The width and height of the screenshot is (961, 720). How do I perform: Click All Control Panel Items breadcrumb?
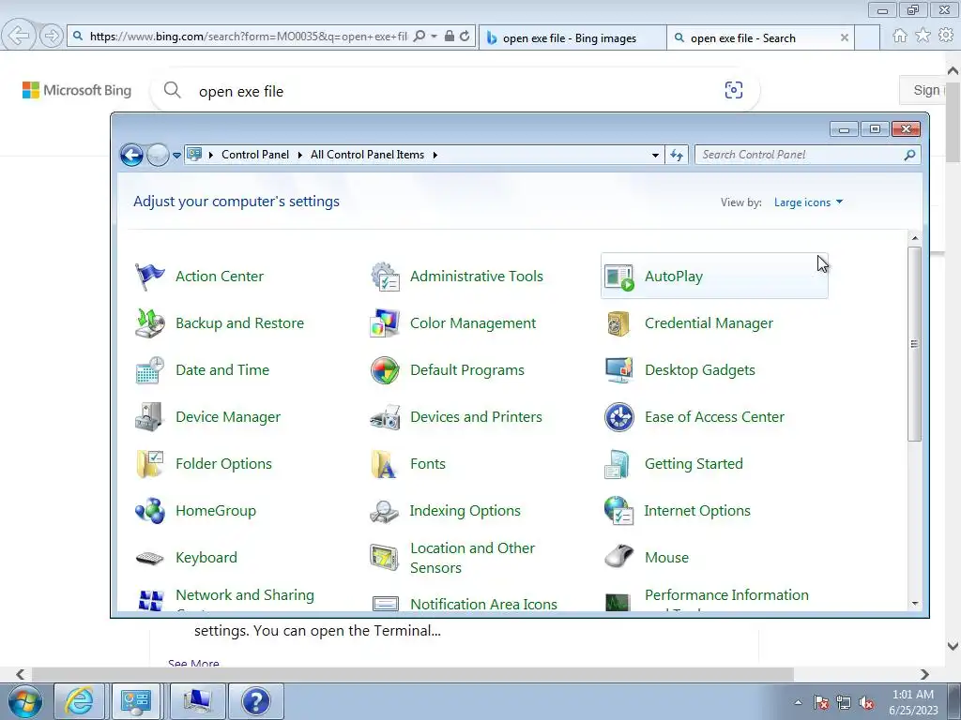pos(367,155)
